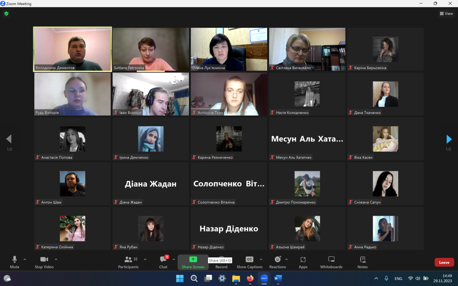Image resolution: width=458 pixels, height=286 pixels.
Task: Click the name label Катерина Олійник
Action: click(57, 247)
